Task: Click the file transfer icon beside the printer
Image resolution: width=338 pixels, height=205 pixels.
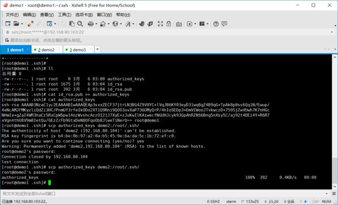Action: (103, 24)
